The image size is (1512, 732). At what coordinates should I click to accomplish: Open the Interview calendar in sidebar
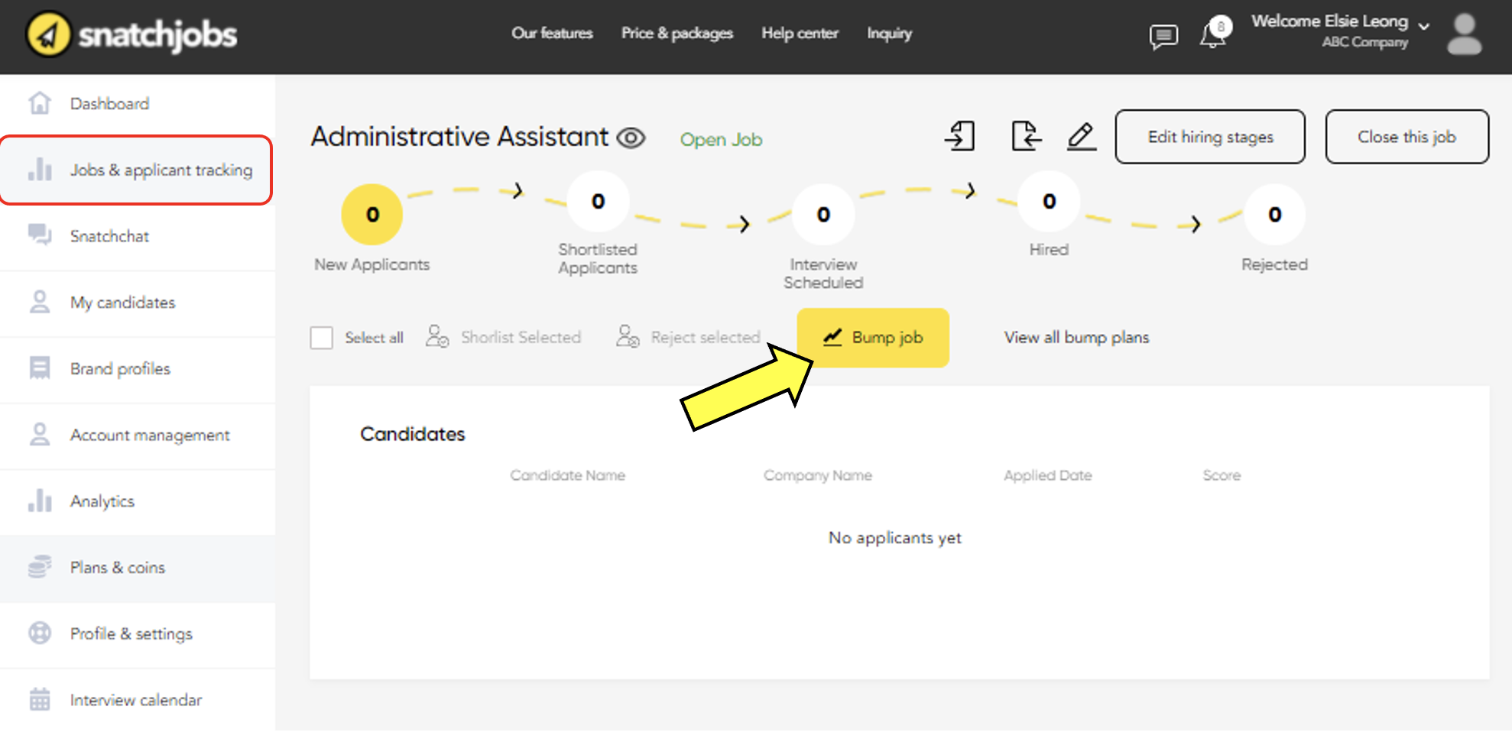[135, 700]
